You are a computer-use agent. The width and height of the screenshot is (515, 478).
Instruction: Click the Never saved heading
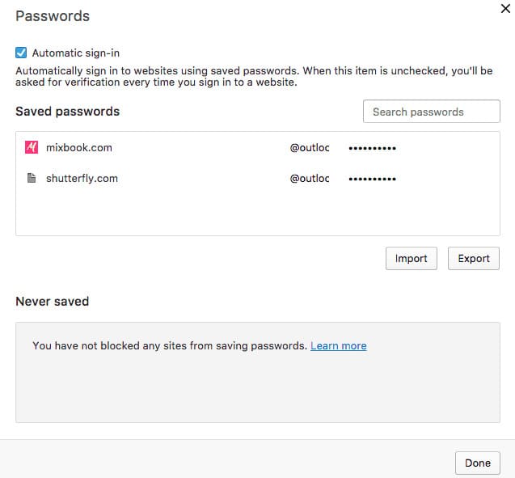pyautogui.click(x=52, y=302)
